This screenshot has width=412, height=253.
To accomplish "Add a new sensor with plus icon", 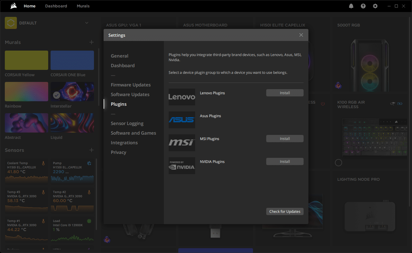I will coord(92,150).
